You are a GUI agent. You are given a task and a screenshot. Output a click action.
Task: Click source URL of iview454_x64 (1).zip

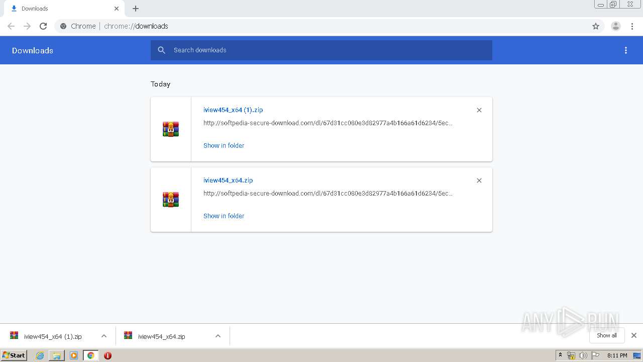(328, 123)
